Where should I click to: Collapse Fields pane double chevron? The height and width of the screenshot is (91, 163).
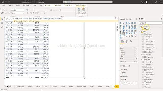[161, 19]
